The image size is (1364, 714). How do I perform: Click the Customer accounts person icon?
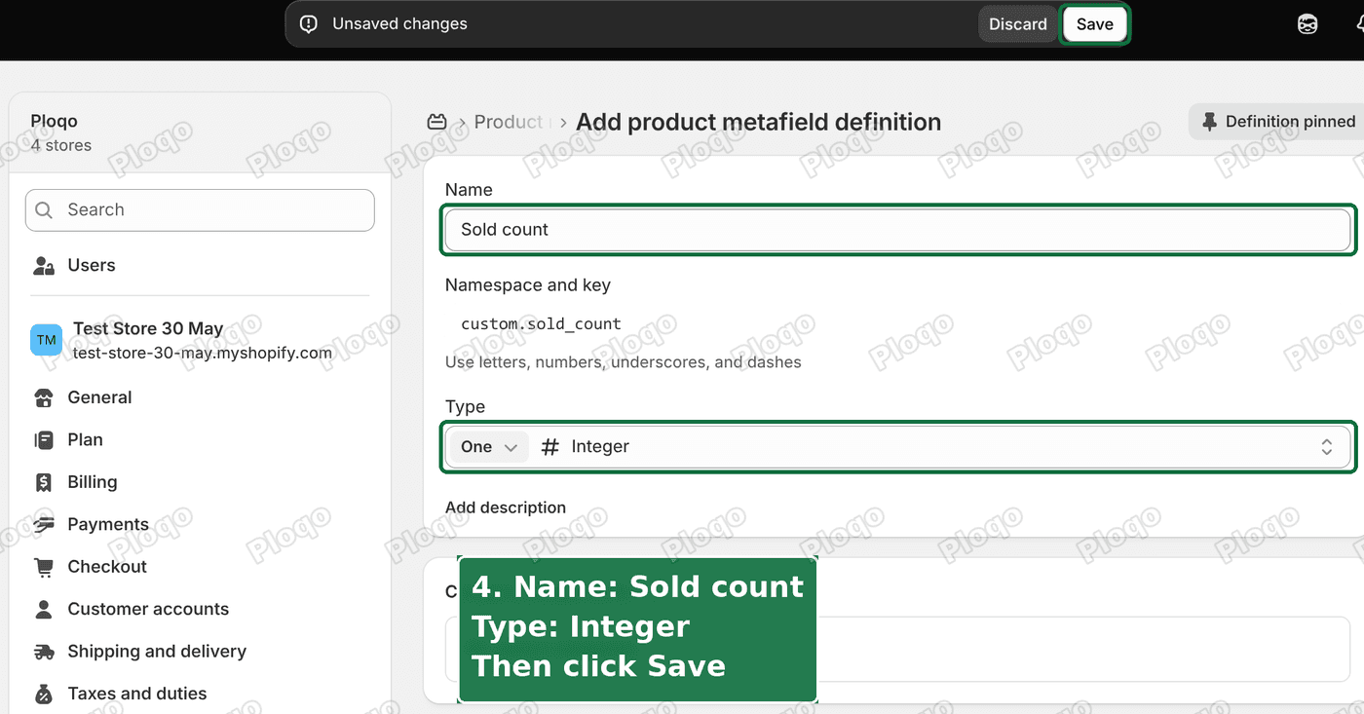(44, 609)
